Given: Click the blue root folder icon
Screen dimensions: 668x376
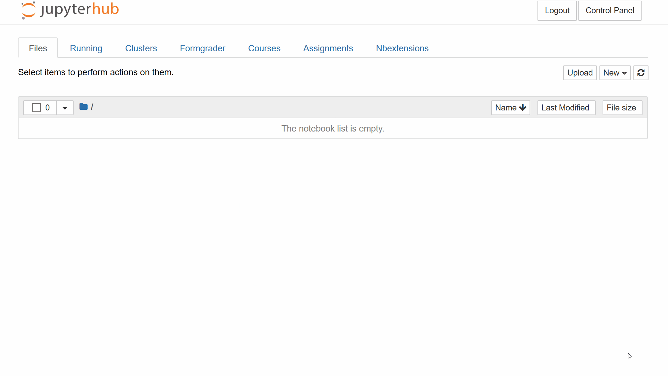Looking at the screenshot, I should click(83, 107).
